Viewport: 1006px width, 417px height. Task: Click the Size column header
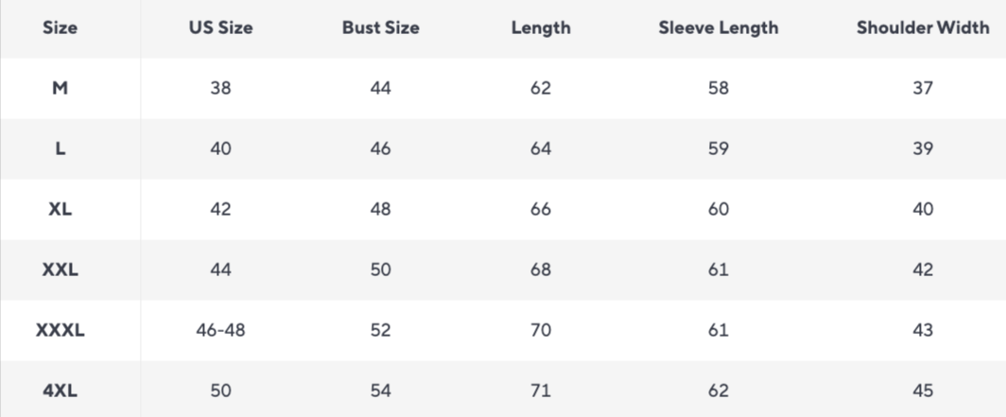[60, 28]
